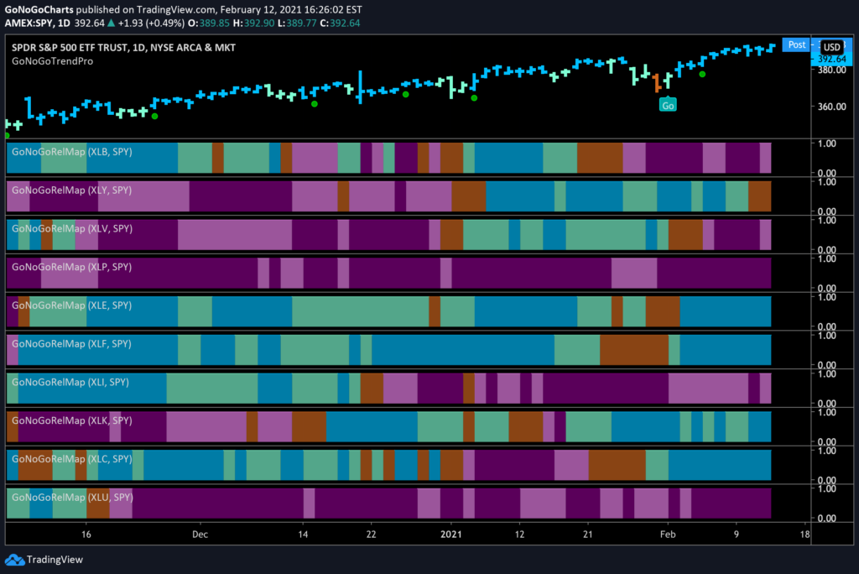This screenshot has width=859, height=574.
Task: Click the 22 date on time axis
Action: point(371,534)
